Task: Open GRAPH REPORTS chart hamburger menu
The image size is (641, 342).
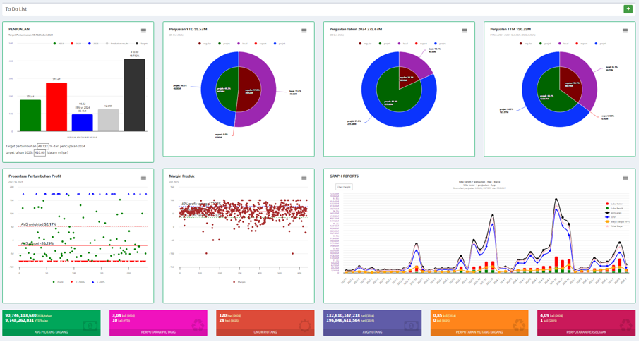Action: [x=625, y=178]
